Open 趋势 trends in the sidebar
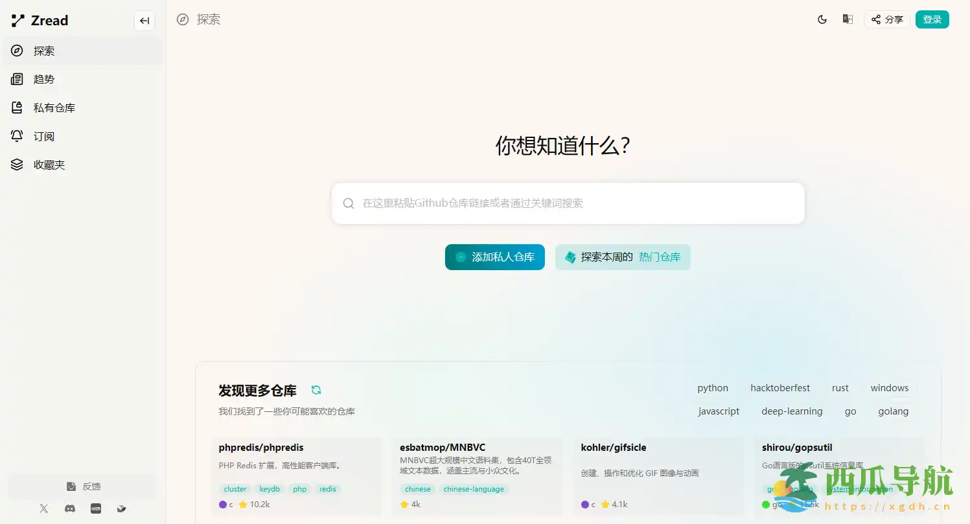Viewport: 970px width, 524px height. coord(44,80)
